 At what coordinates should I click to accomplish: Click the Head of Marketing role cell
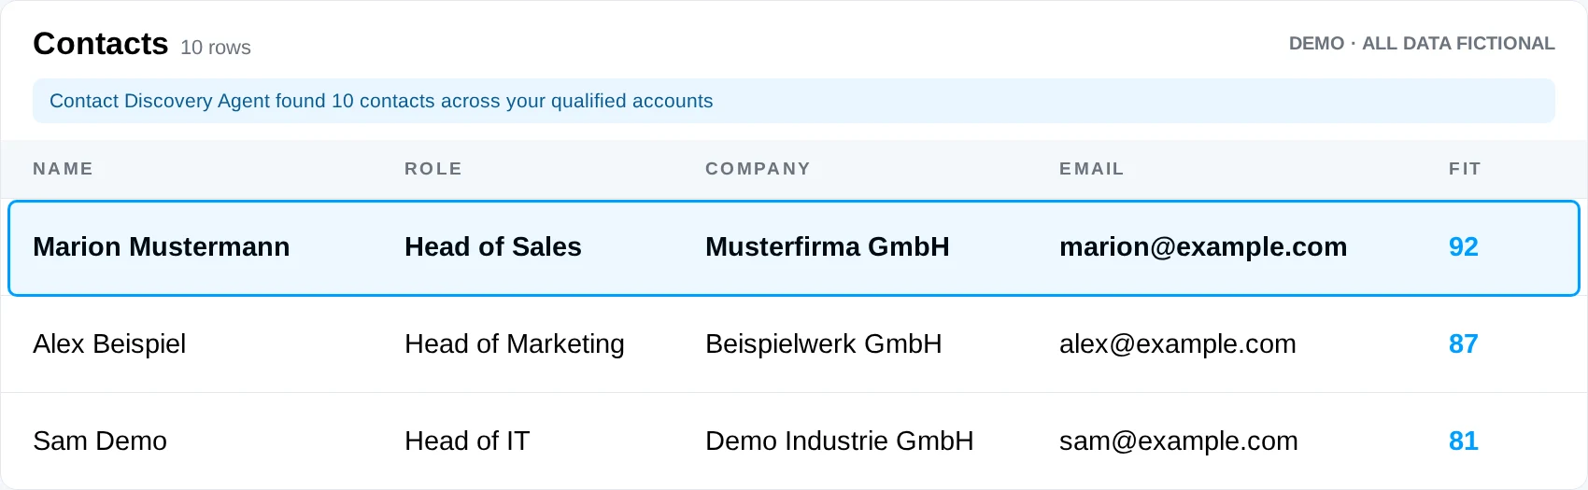click(515, 344)
